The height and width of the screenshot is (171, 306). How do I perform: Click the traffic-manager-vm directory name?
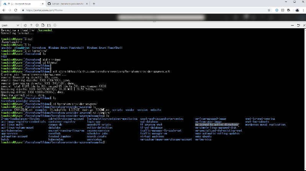154,134
